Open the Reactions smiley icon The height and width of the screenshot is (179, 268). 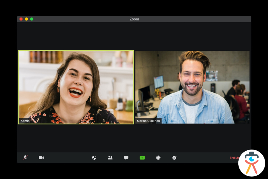coord(174,158)
